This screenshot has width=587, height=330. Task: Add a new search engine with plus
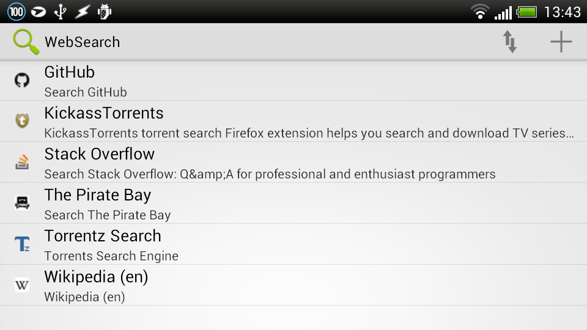point(561,42)
